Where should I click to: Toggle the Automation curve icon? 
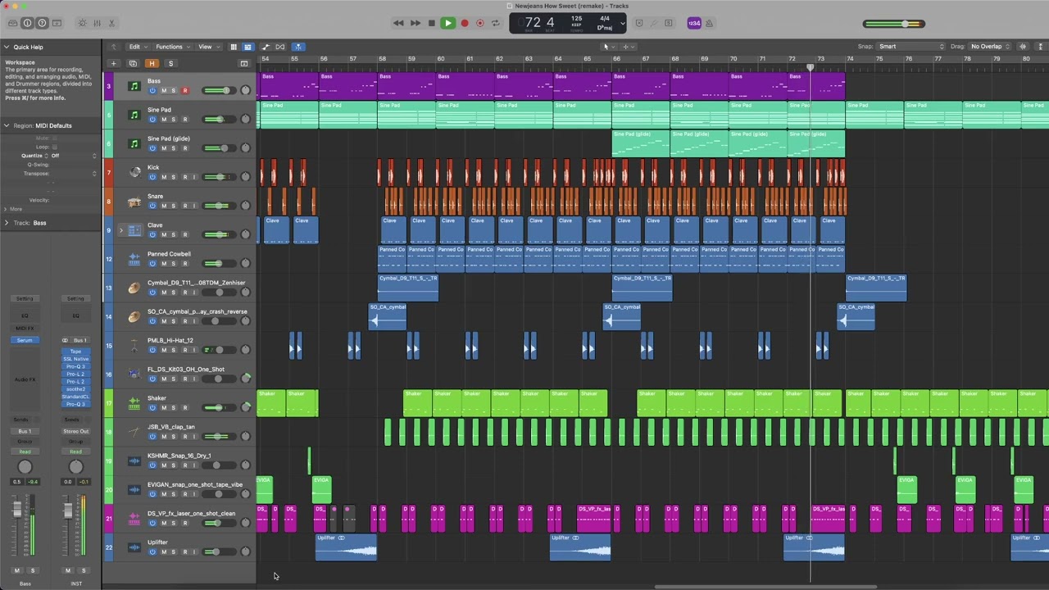pyautogui.click(x=266, y=47)
